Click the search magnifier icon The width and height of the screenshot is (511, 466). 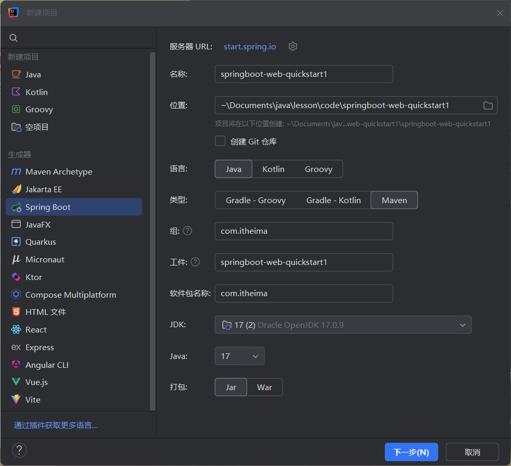(14, 38)
